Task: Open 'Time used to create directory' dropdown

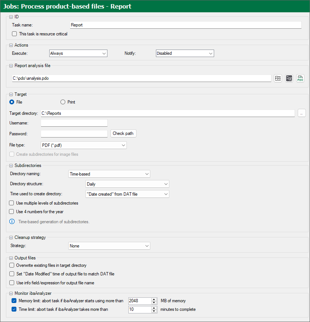Action: click(x=127, y=194)
